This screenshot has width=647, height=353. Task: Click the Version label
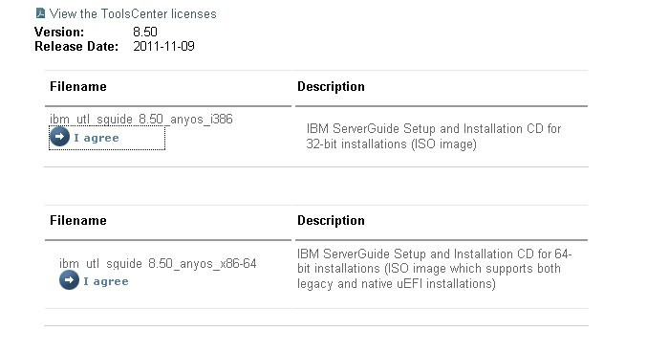click(x=59, y=32)
